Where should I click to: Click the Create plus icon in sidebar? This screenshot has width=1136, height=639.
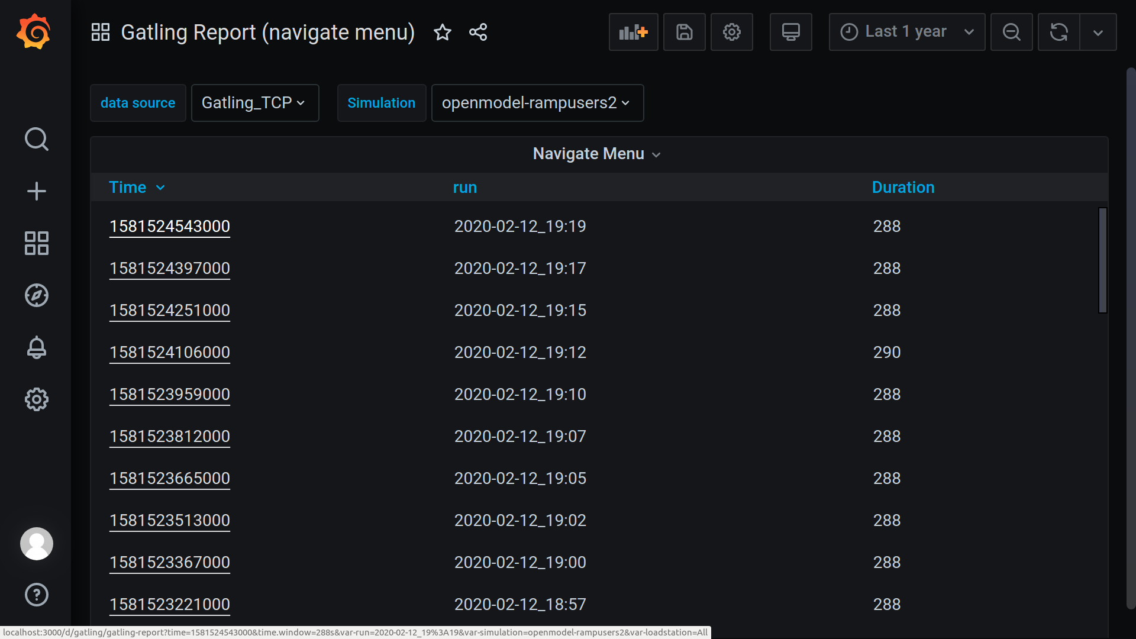(36, 191)
